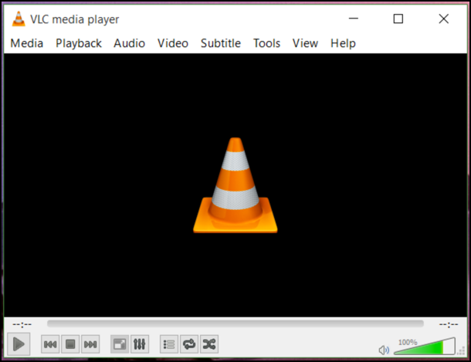Click VLC cone icon in title bar

(x=19, y=19)
